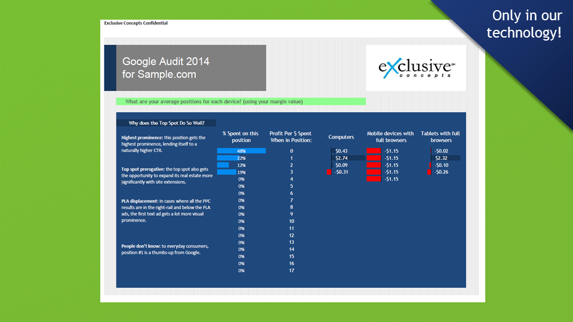Click the 12% spend value
This screenshot has height=322, width=573.
(241, 165)
